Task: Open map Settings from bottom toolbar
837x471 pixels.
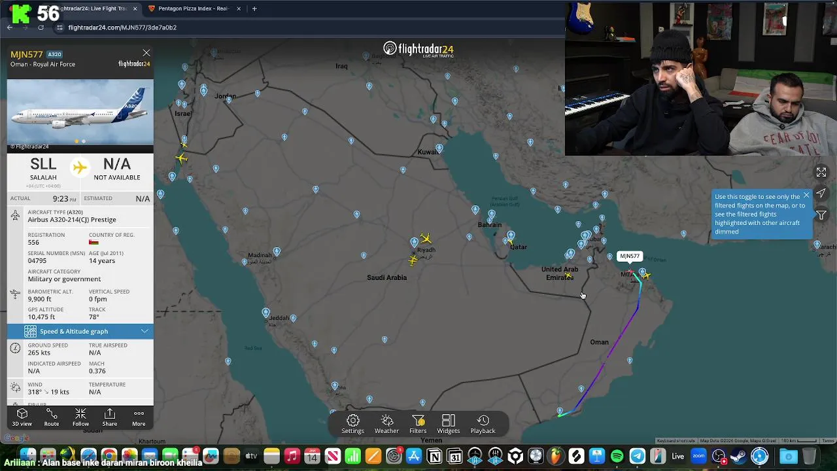Action: point(352,424)
